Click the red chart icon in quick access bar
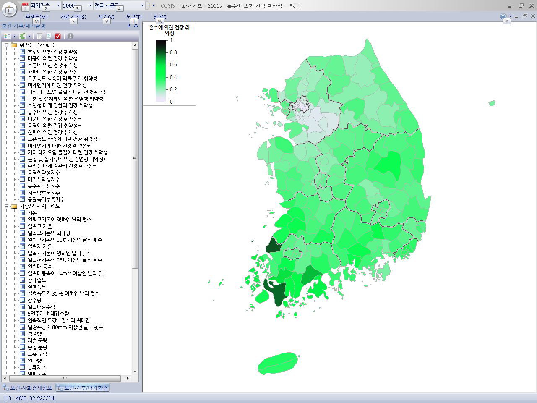537x403 pixels. point(25,5)
